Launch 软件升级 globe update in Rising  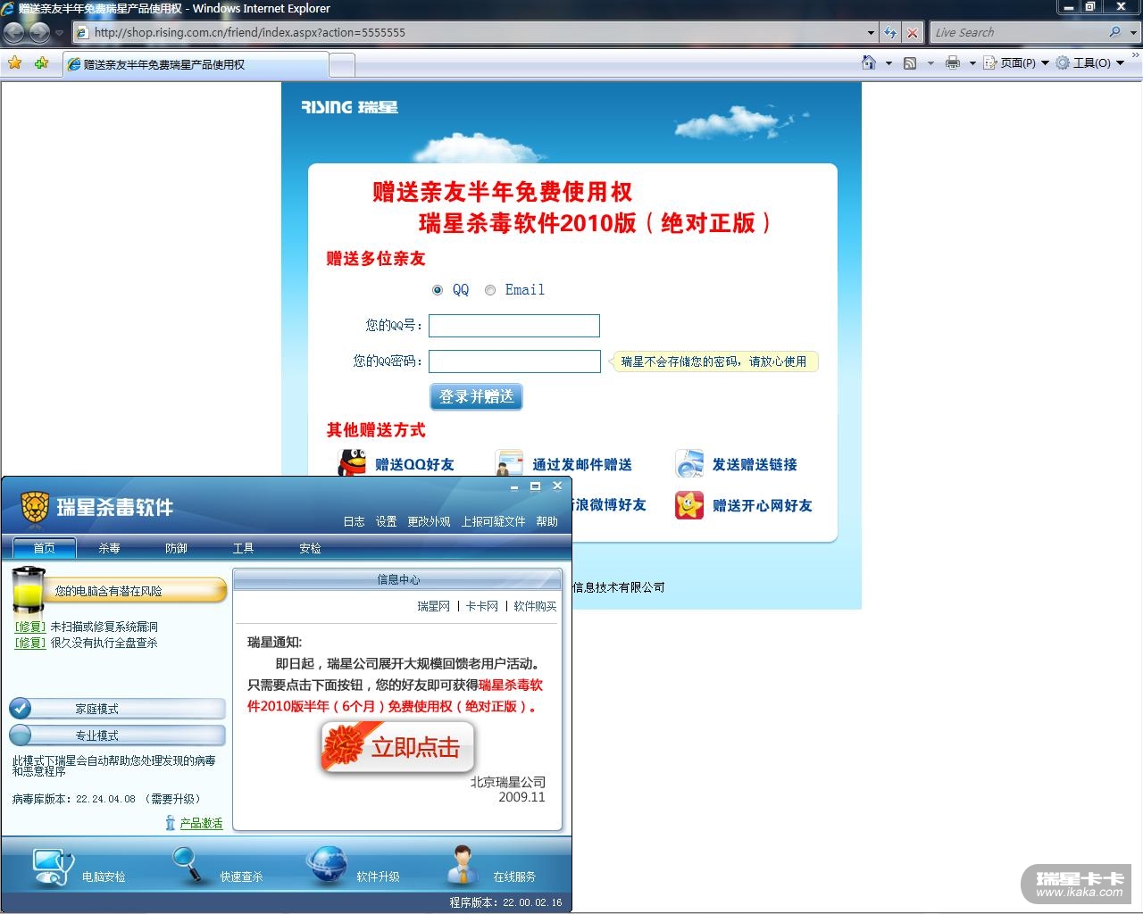pos(327,864)
